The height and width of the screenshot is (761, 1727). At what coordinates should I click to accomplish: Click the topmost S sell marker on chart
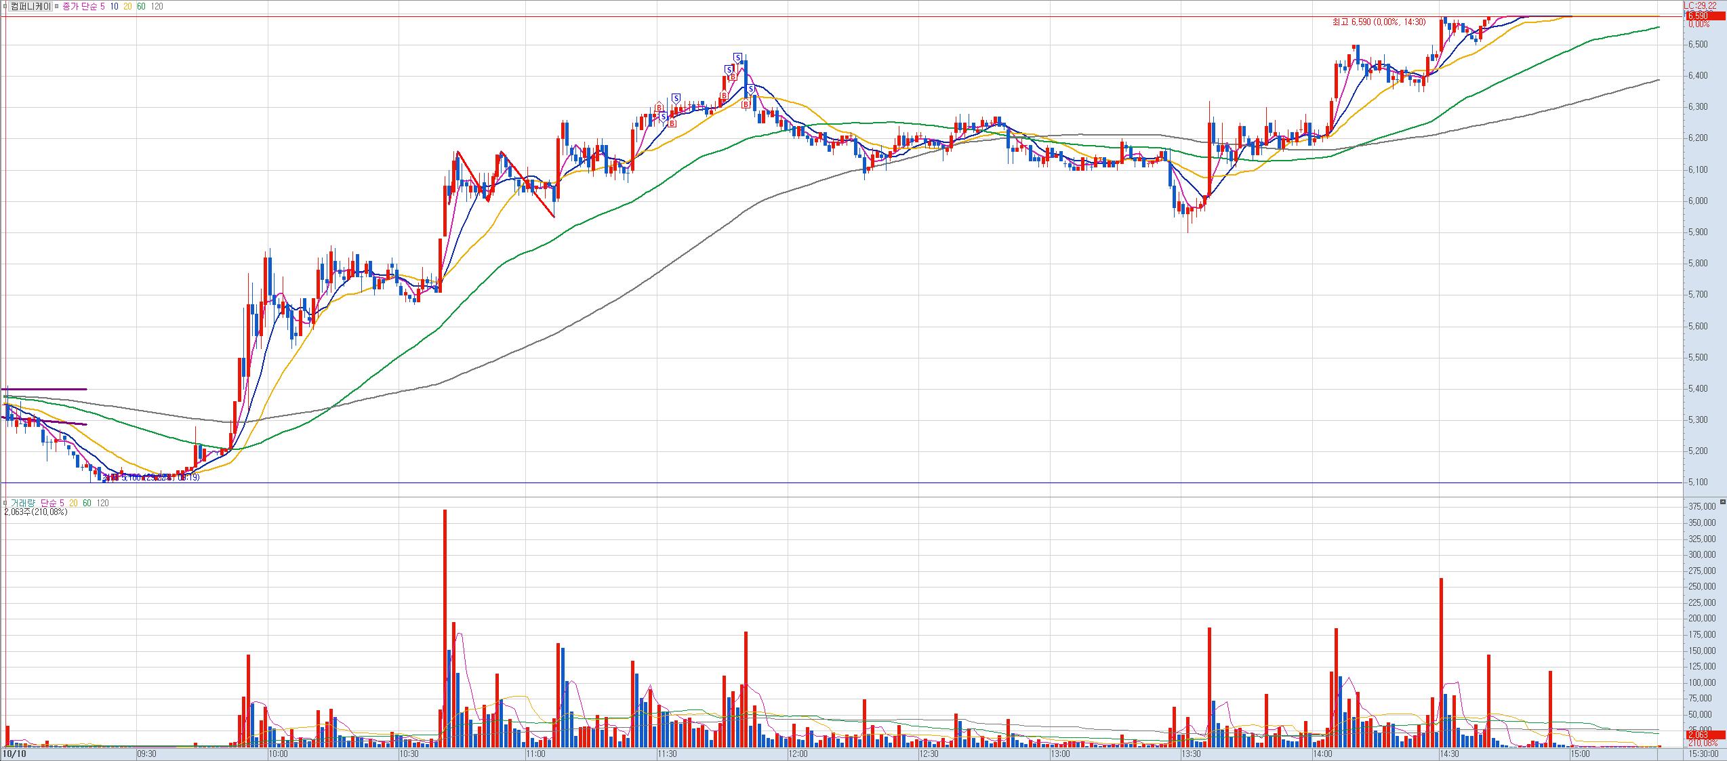pyautogui.click(x=737, y=58)
